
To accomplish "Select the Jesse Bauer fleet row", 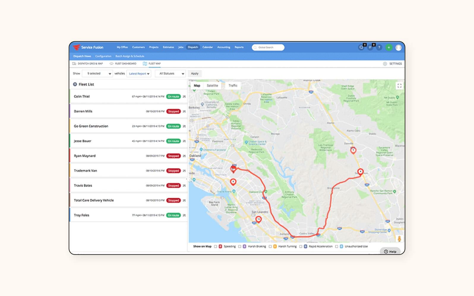I will point(128,141).
